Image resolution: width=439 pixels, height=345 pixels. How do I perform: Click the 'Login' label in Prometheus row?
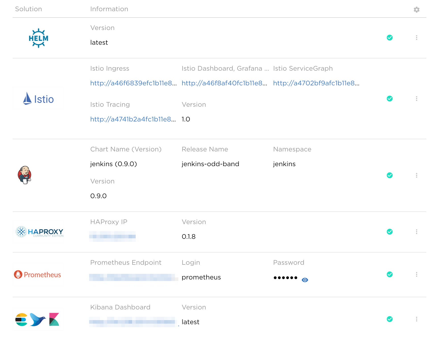191,262
